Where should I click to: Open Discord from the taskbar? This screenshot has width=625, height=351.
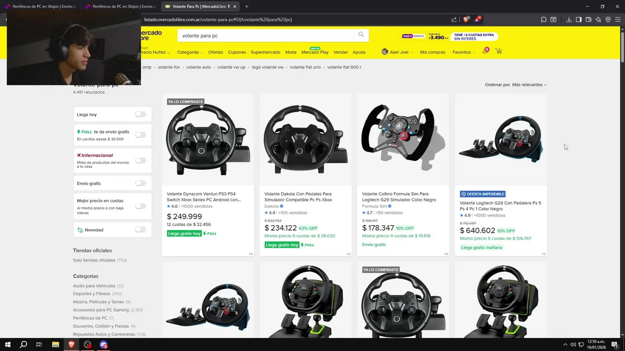[x=104, y=345]
